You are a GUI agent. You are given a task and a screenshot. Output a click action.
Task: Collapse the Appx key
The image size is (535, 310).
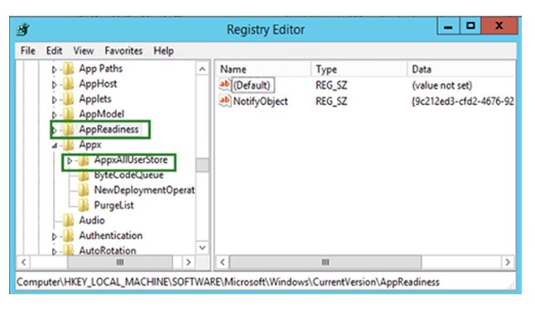pos(55,145)
